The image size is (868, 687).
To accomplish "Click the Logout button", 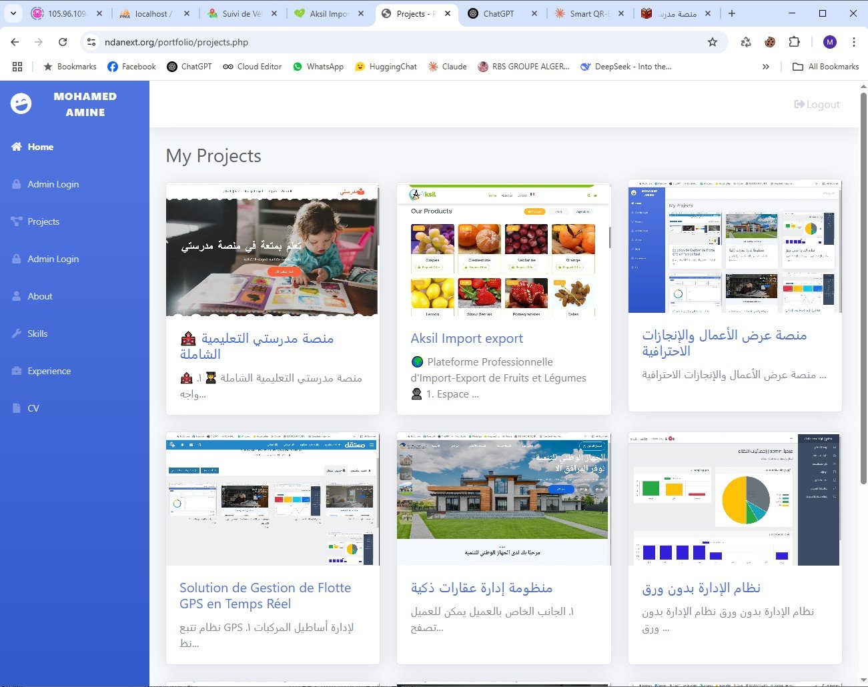I will click(817, 104).
